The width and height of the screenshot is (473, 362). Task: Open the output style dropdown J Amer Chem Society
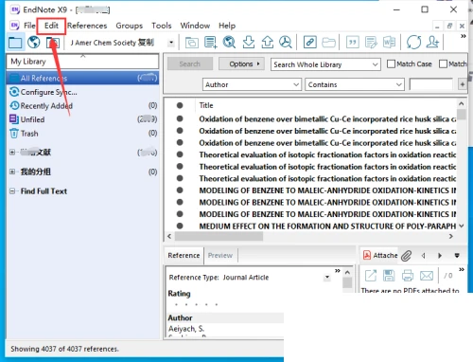tap(171, 43)
